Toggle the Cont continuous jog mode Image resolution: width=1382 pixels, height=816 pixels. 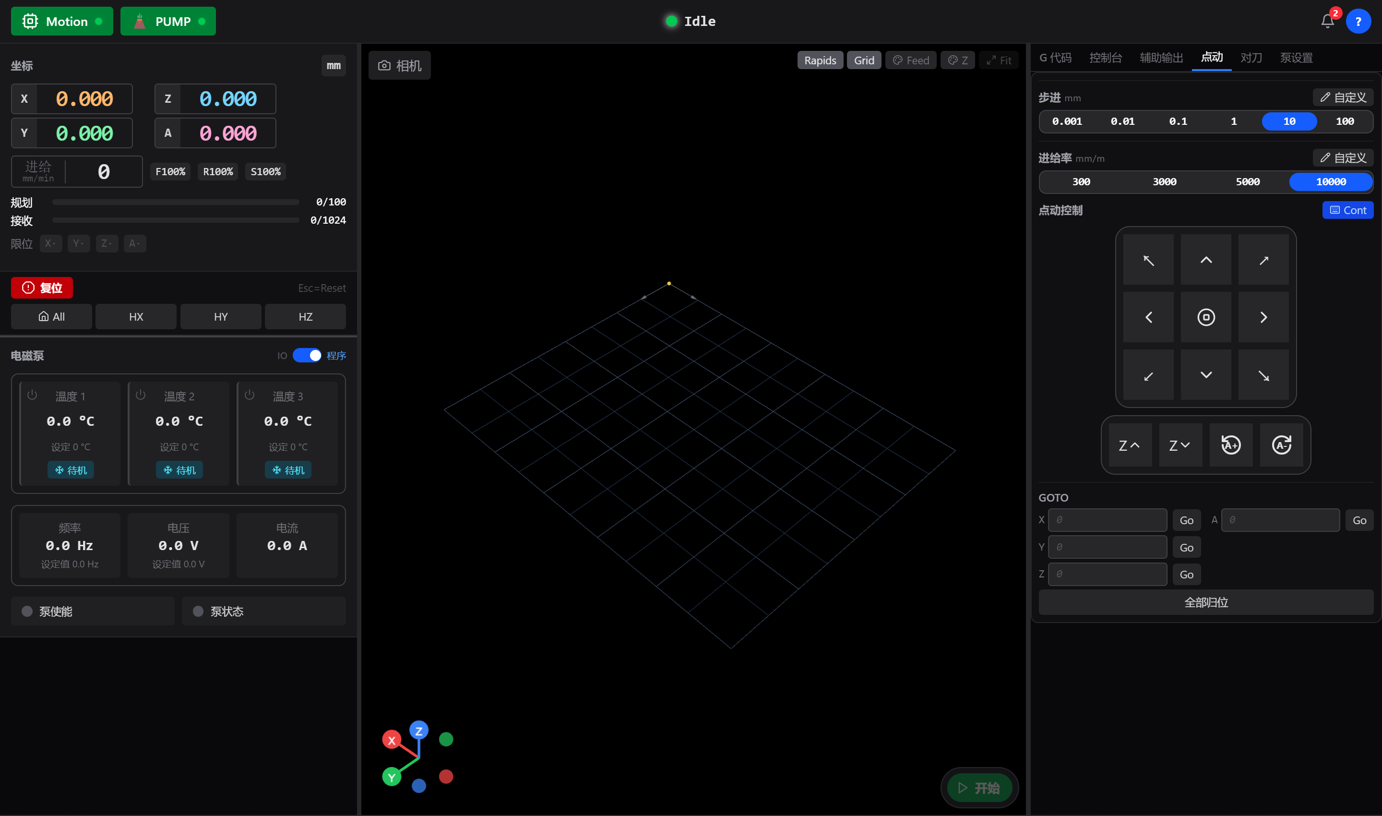(1348, 210)
